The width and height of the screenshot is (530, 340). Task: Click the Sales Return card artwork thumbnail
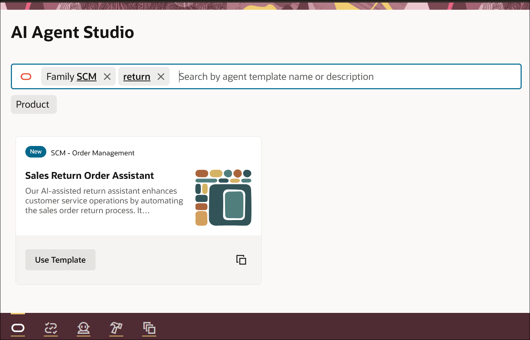tap(223, 197)
